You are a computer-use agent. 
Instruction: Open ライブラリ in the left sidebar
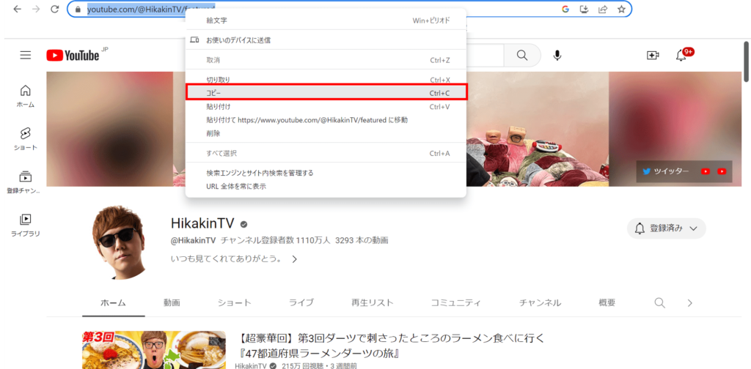click(26, 225)
